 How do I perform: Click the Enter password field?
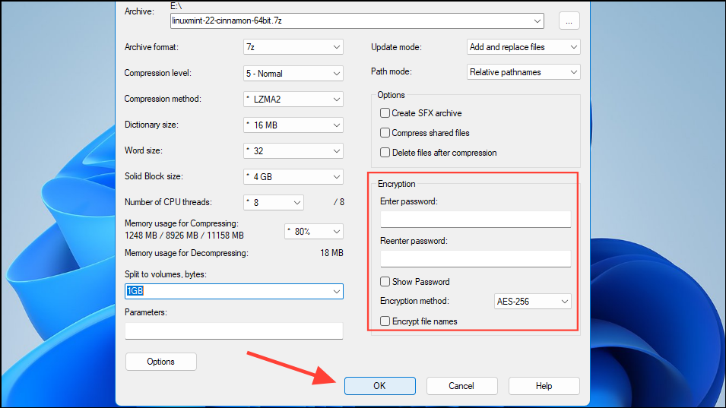point(476,220)
